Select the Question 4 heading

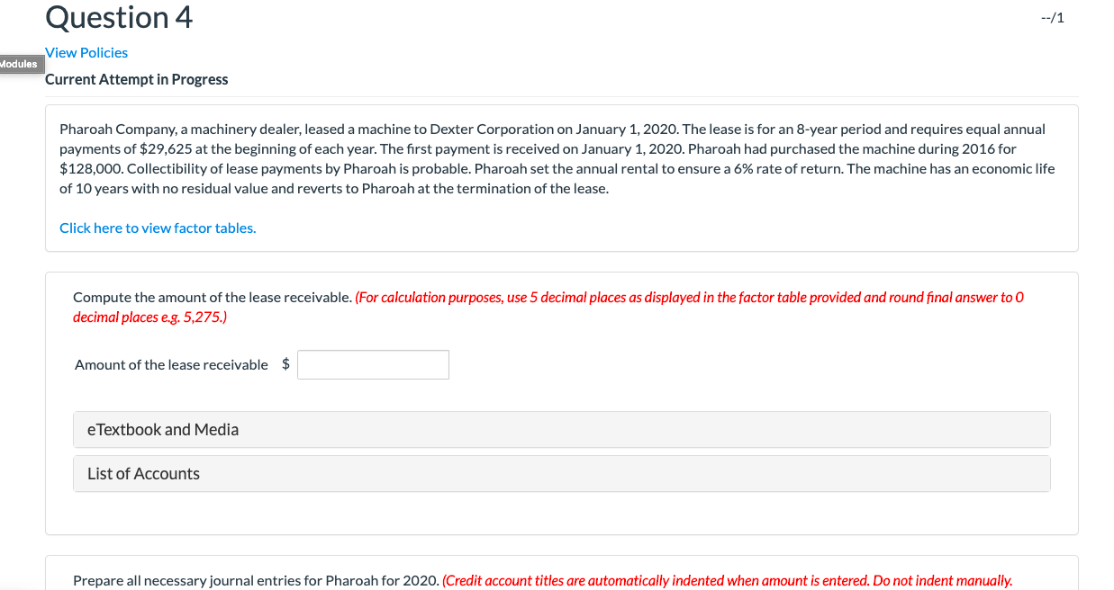tap(118, 16)
